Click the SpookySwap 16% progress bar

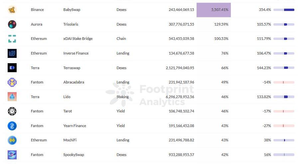tap(284, 155)
